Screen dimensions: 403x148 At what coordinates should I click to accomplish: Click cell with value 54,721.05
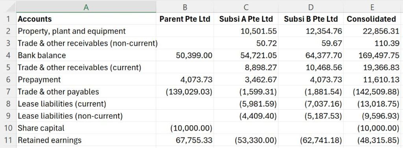point(246,55)
